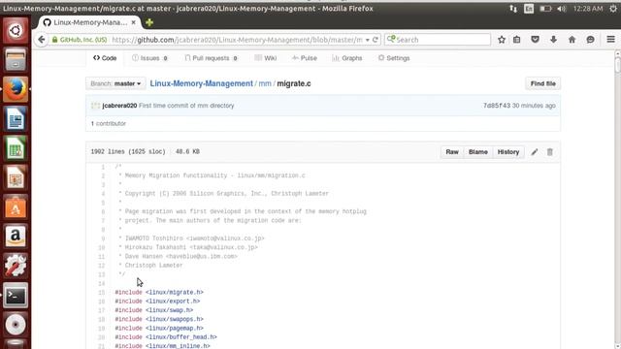
Task: Switch to the Issues tab
Action: coord(149,58)
